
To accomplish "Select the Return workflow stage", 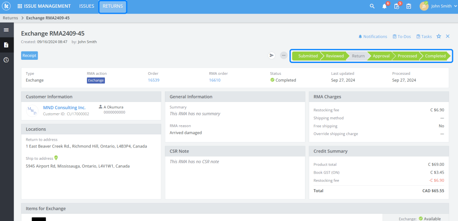I will 358,56.
